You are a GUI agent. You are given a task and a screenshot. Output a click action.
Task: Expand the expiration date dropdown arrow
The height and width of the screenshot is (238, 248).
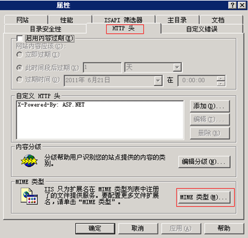[158, 81]
